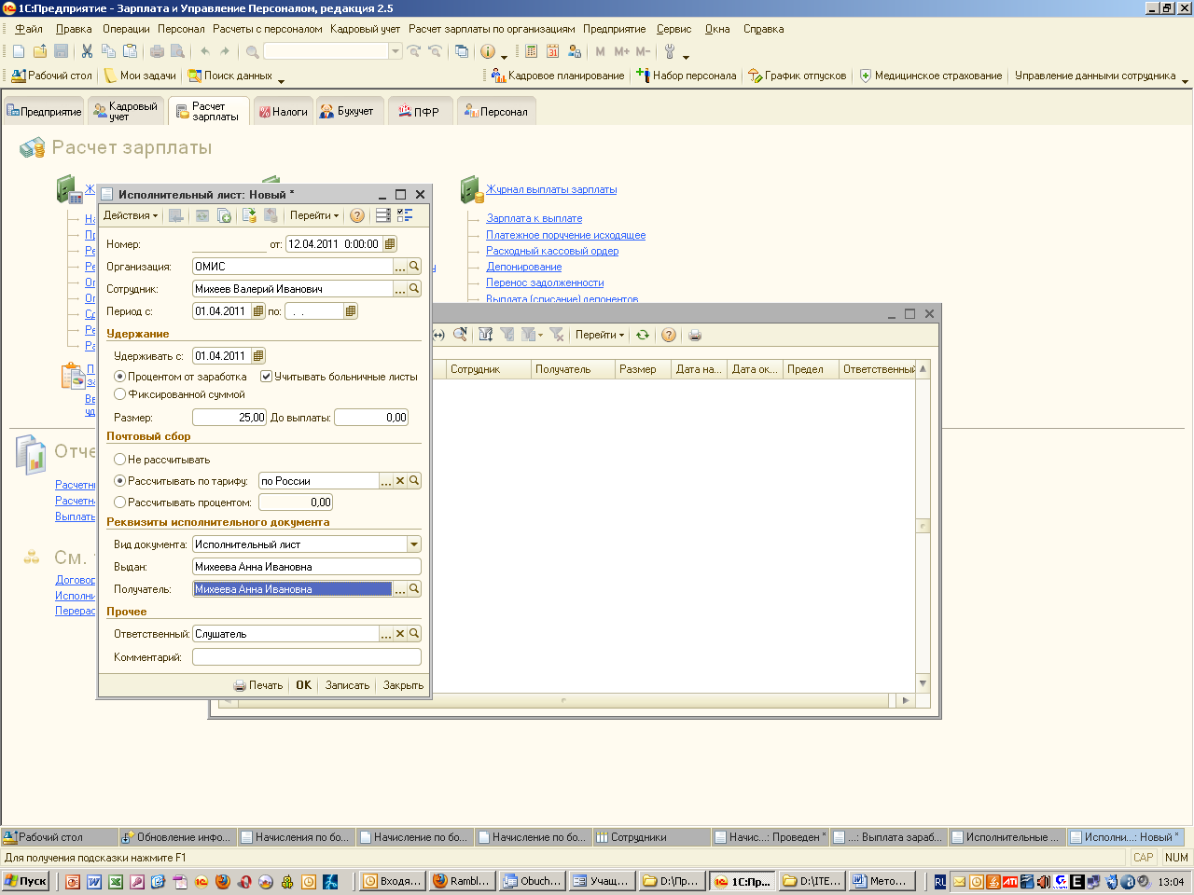Open 'Платежное поручение исходящее' link

click(x=565, y=235)
